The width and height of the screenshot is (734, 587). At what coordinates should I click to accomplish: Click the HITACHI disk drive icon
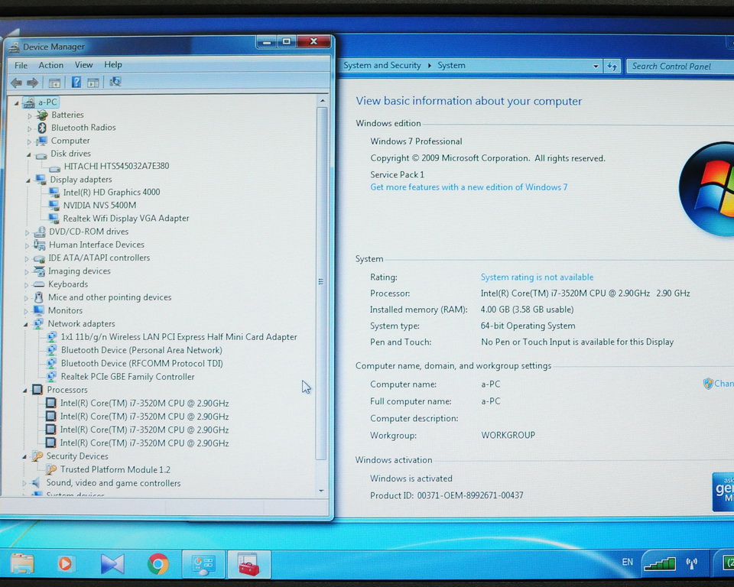point(55,167)
